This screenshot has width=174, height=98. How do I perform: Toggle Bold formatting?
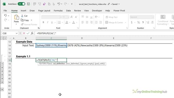(x=43, y=22)
